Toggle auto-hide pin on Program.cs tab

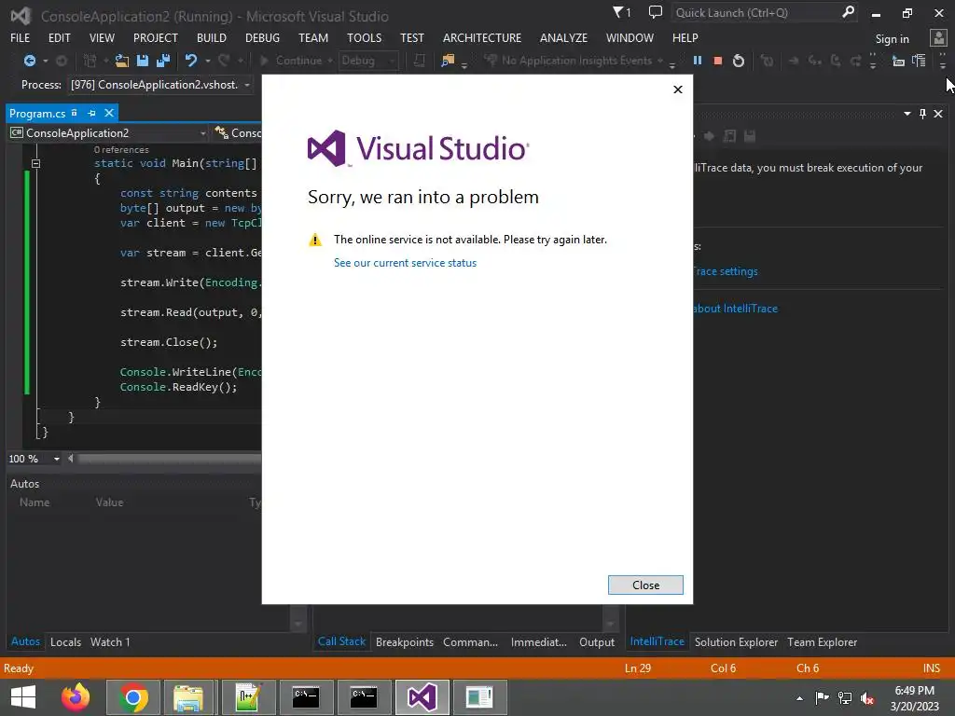coord(91,113)
